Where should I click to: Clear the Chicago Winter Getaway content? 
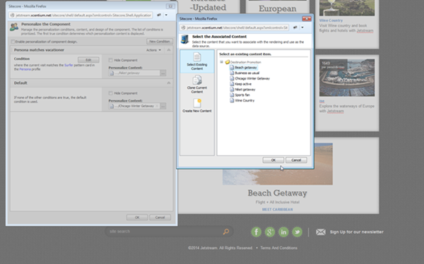pyautogui.click(x=157, y=106)
